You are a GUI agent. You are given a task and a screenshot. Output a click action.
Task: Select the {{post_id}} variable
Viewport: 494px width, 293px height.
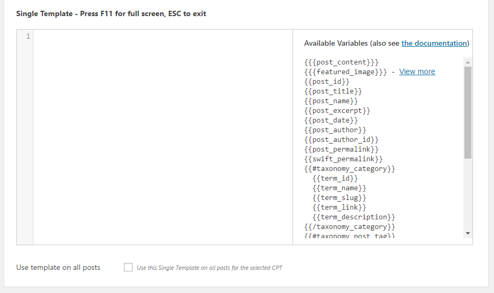326,82
